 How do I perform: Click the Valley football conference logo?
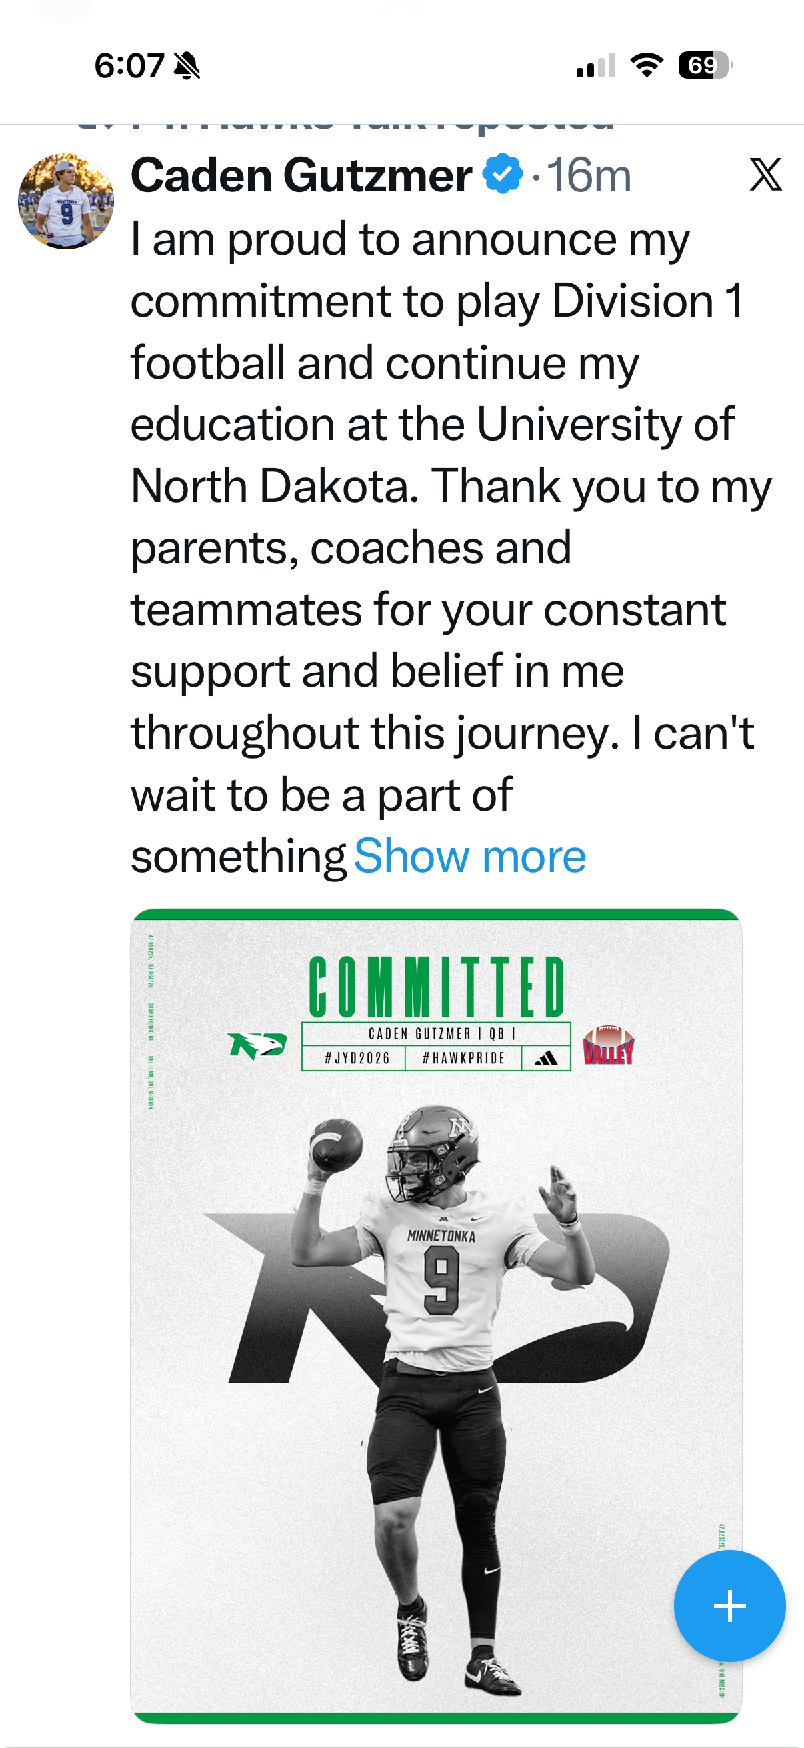(609, 1046)
